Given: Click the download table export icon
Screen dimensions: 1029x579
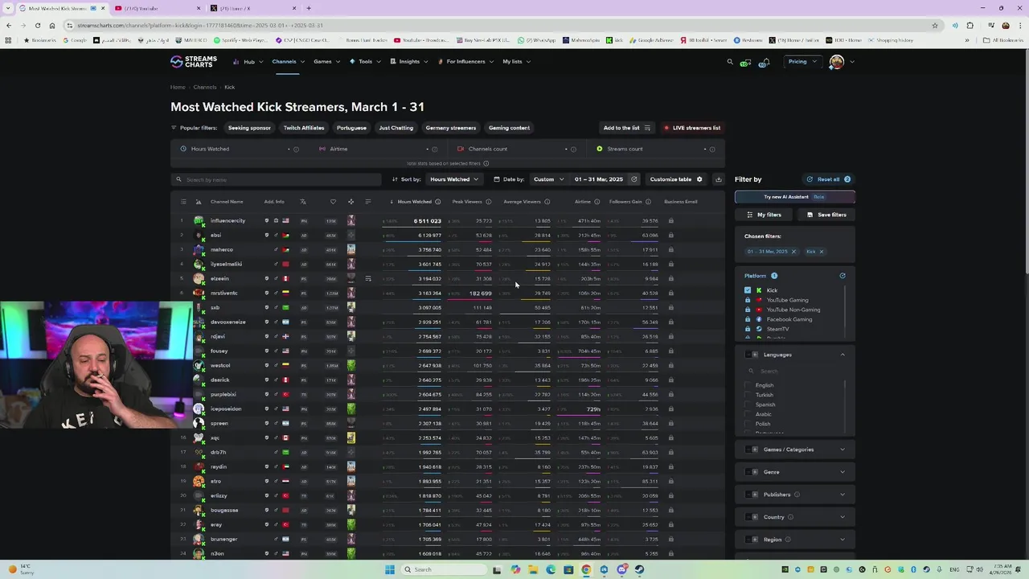Looking at the screenshot, I should click(719, 179).
